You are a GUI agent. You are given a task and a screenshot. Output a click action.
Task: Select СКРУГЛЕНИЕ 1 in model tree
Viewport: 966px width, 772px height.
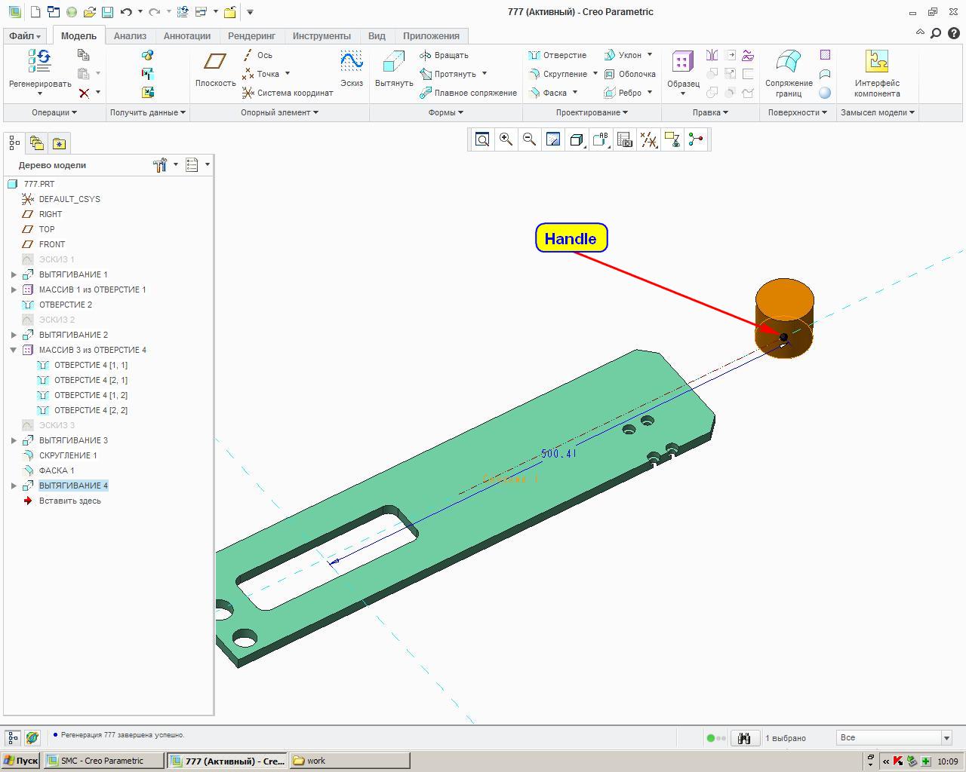point(68,455)
